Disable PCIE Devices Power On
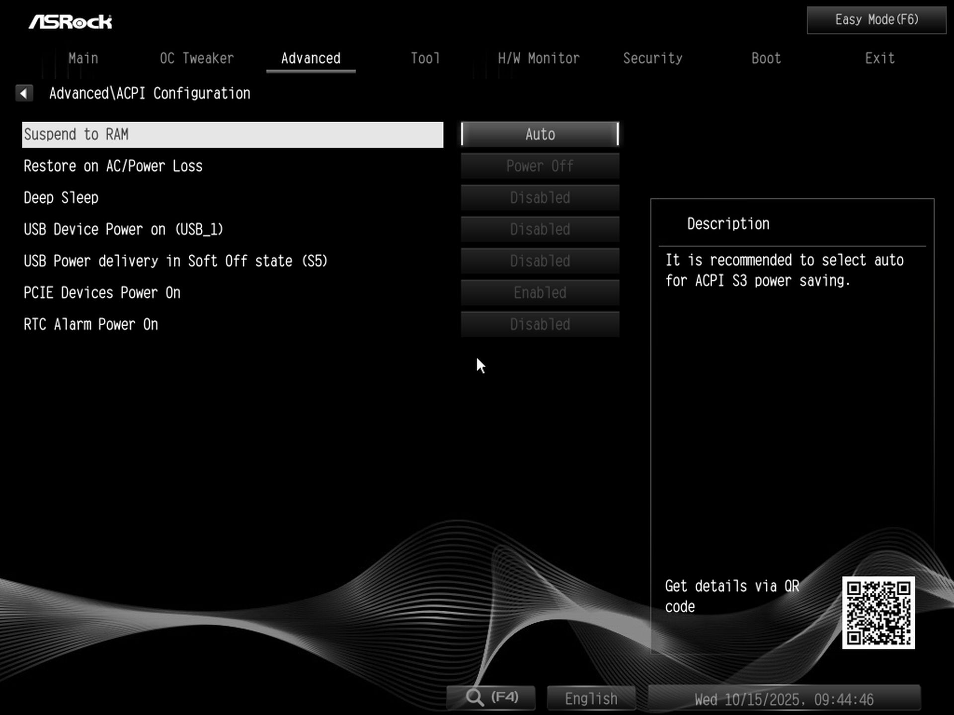 540,292
